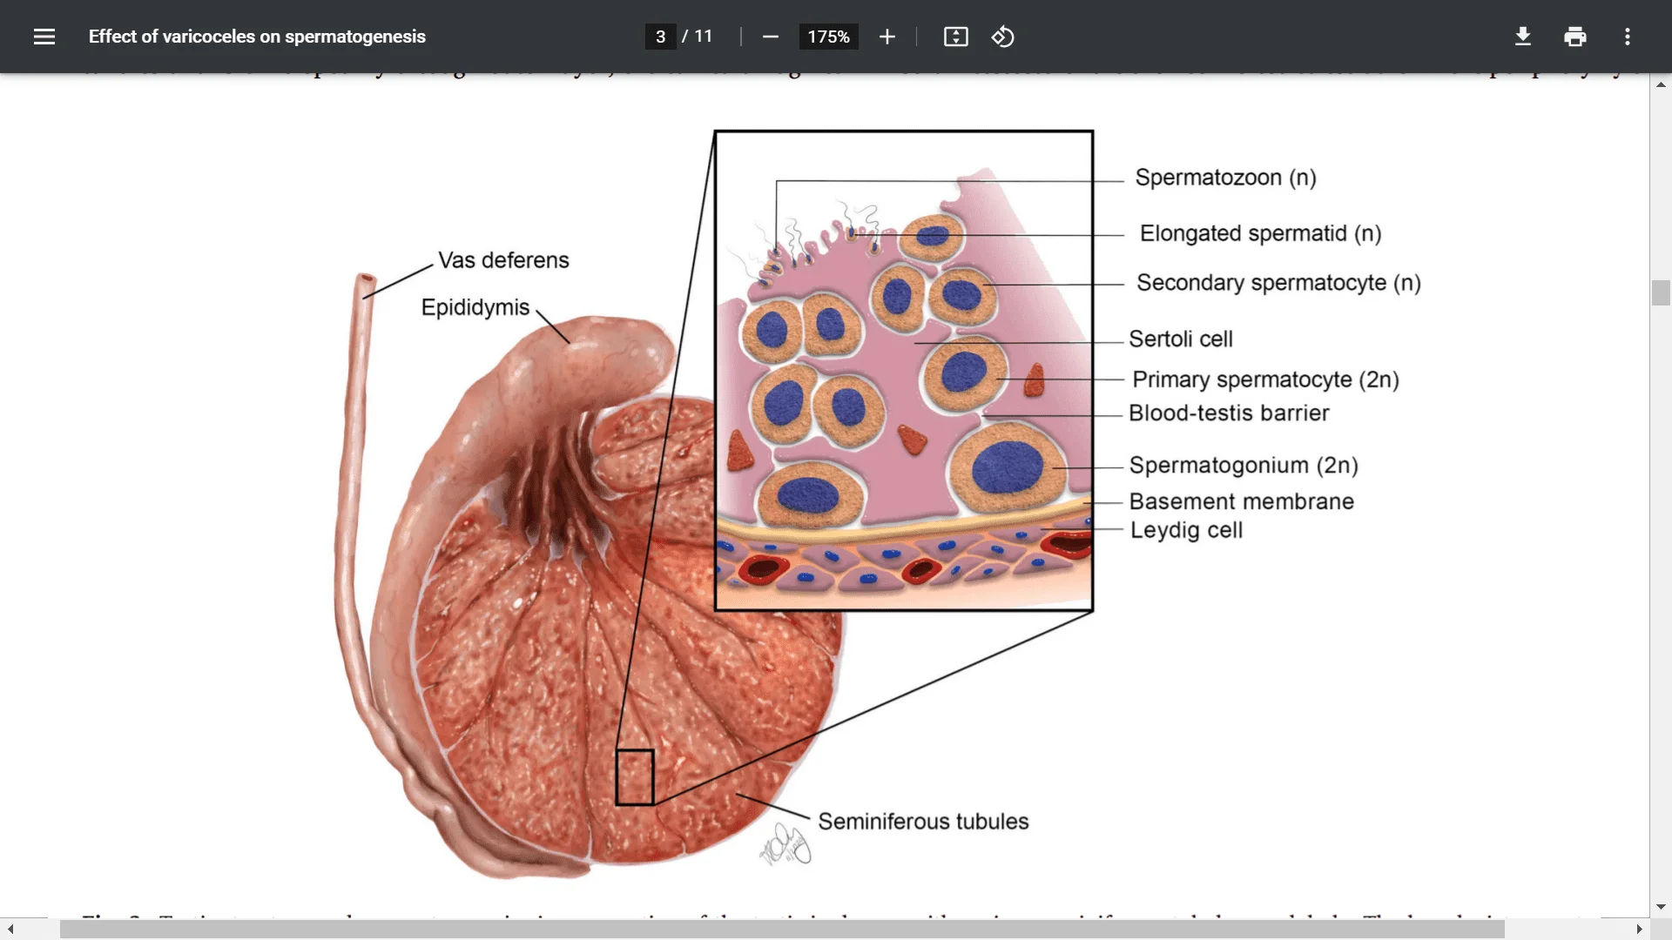Print the document
The width and height of the screenshot is (1672, 940).
tap(1574, 37)
